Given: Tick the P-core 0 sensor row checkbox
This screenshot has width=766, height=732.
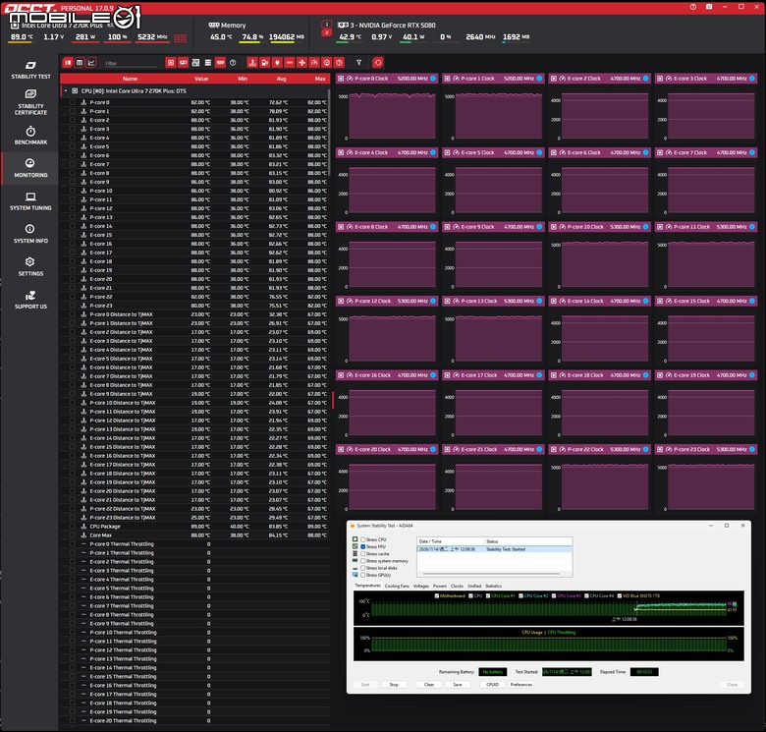Looking at the screenshot, I should pyautogui.click(x=73, y=102).
